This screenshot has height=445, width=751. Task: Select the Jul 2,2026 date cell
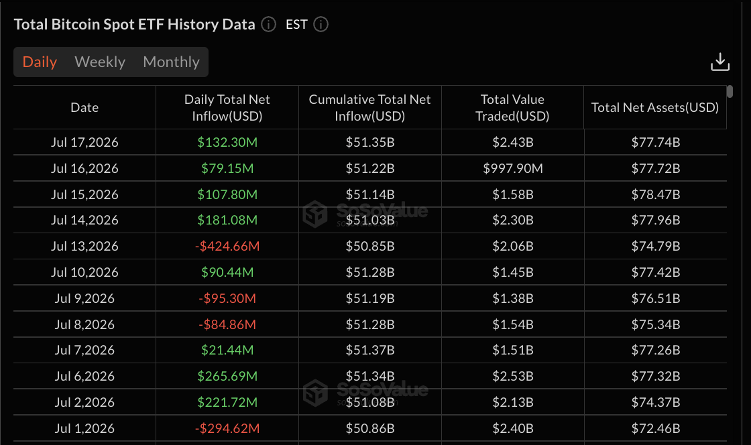point(84,402)
